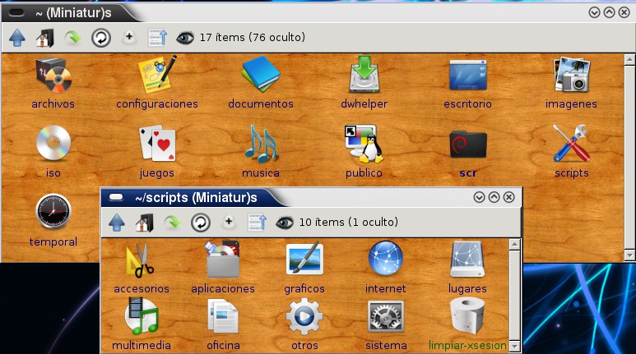Open the graficos paintbrush icon
This screenshot has height=354, width=636.
304,259
